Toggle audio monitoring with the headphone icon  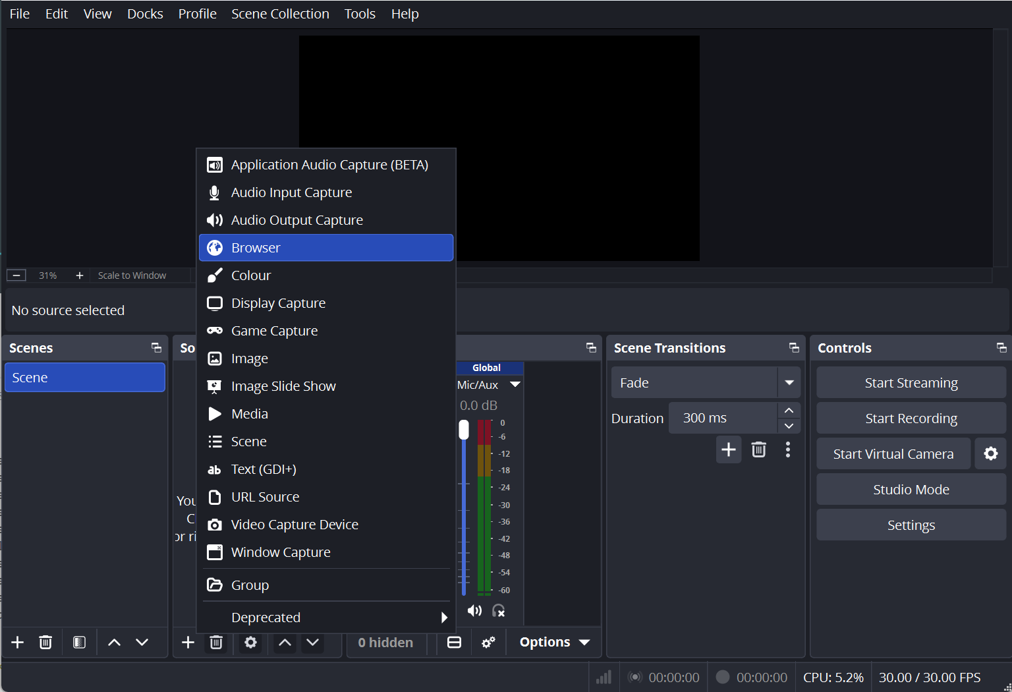pos(499,610)
